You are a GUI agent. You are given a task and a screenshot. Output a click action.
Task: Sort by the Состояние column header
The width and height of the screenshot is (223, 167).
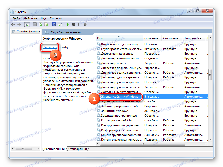[172, 38]
